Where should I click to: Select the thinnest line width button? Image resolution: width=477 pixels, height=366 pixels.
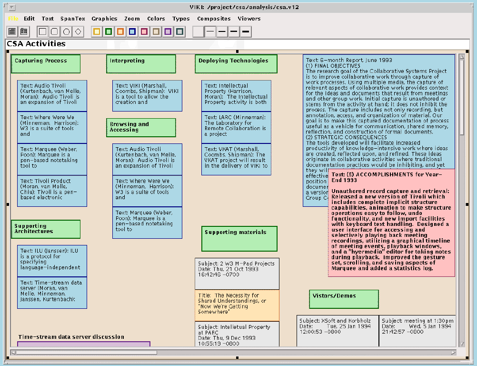(x=210, y=32)
